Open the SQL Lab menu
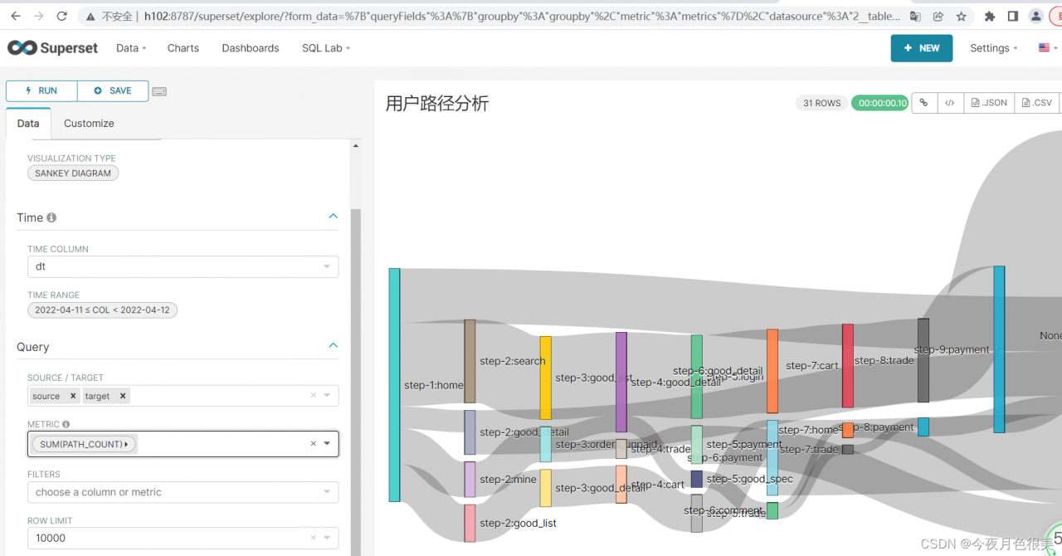Screen dimensions: 1062x556 click(x=326, y=48)
